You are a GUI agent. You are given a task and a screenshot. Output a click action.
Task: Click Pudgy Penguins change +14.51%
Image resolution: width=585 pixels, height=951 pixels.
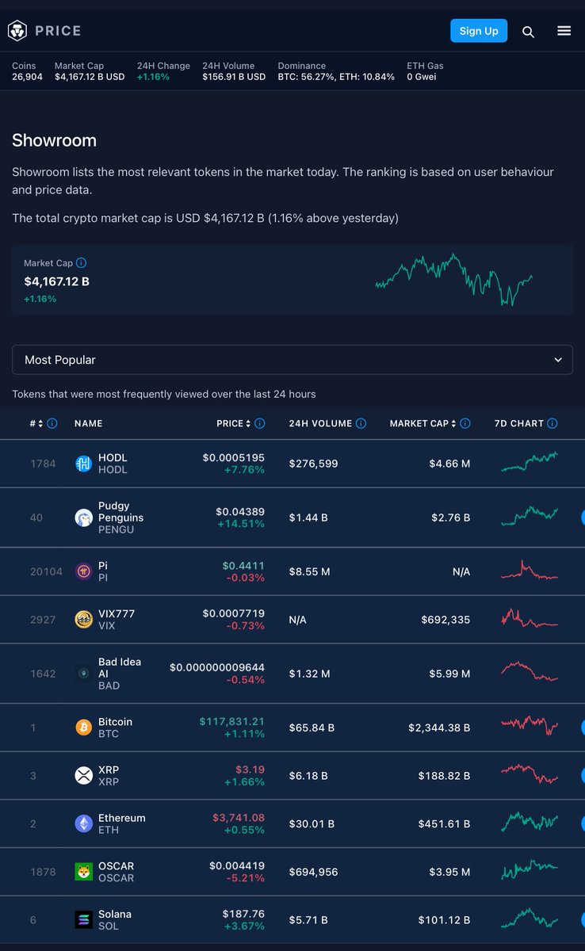242,523
